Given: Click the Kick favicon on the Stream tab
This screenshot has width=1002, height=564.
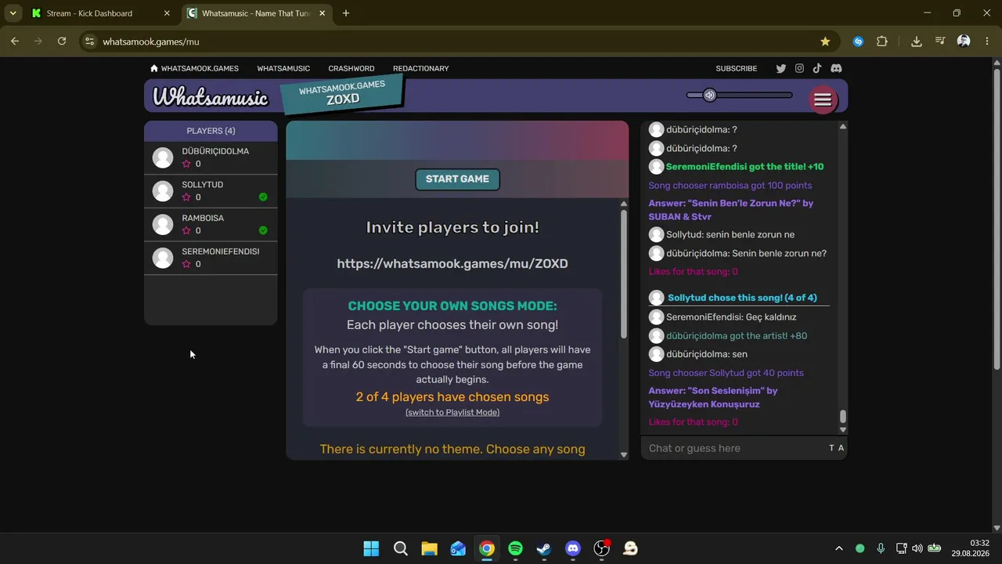Looking at the screenshot, I should tap(36, 13).
